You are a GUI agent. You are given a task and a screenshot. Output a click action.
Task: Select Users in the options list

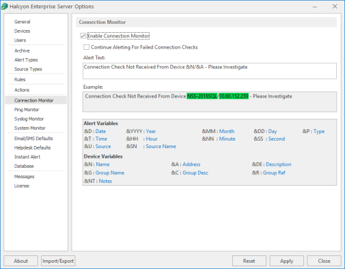tap(20, 40)
